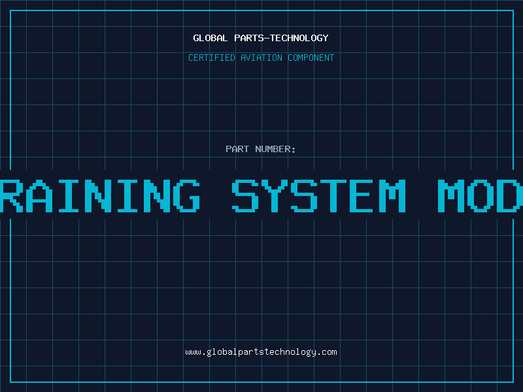This screenshot has width=523, height=392.
Task: Select the word AVIATION in the subtitle
Action: (261, 57)
